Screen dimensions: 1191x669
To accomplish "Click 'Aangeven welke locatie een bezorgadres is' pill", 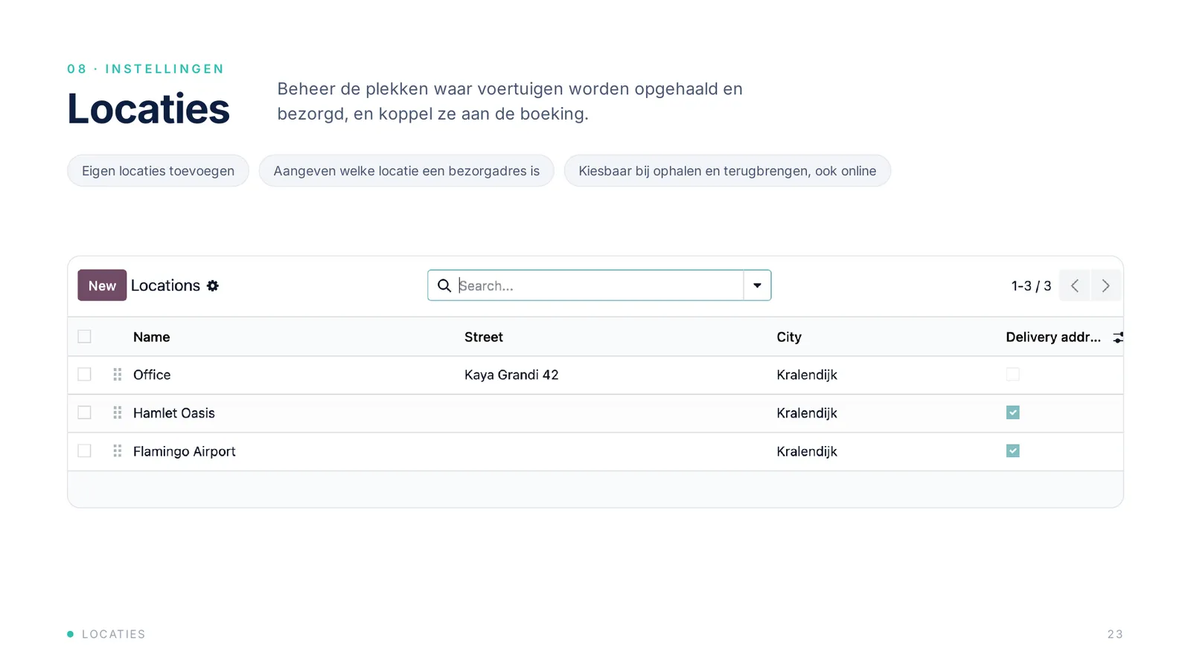I will pyautogui.click(x=406, y=171).
